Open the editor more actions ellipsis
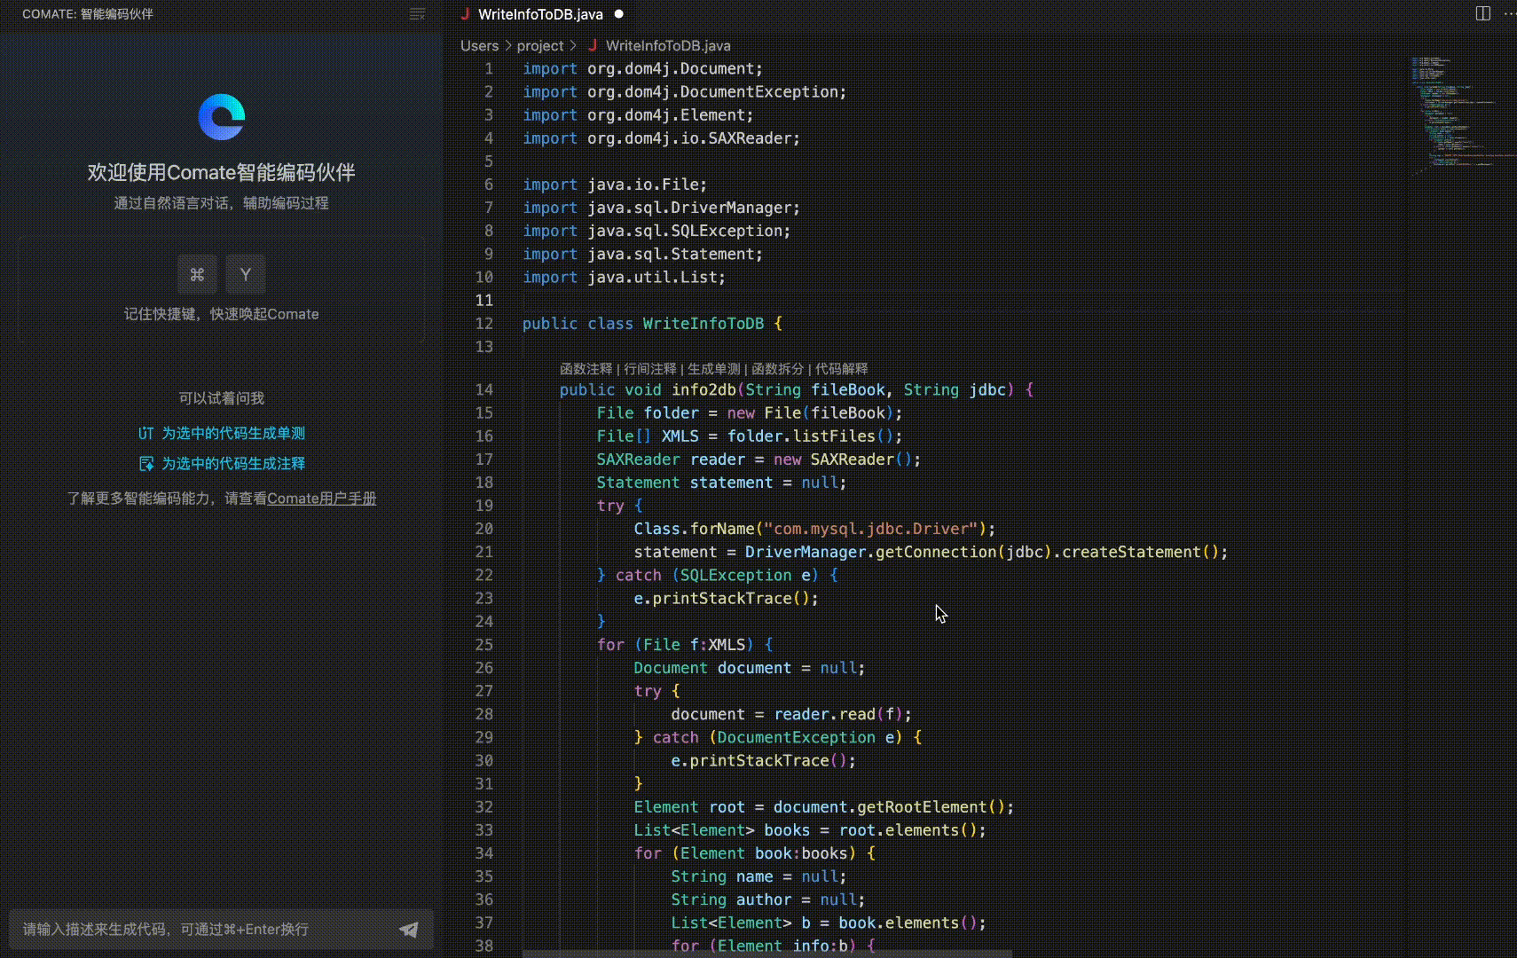The height and width of the screenshot is (958, 1517). coord(1510,13)
